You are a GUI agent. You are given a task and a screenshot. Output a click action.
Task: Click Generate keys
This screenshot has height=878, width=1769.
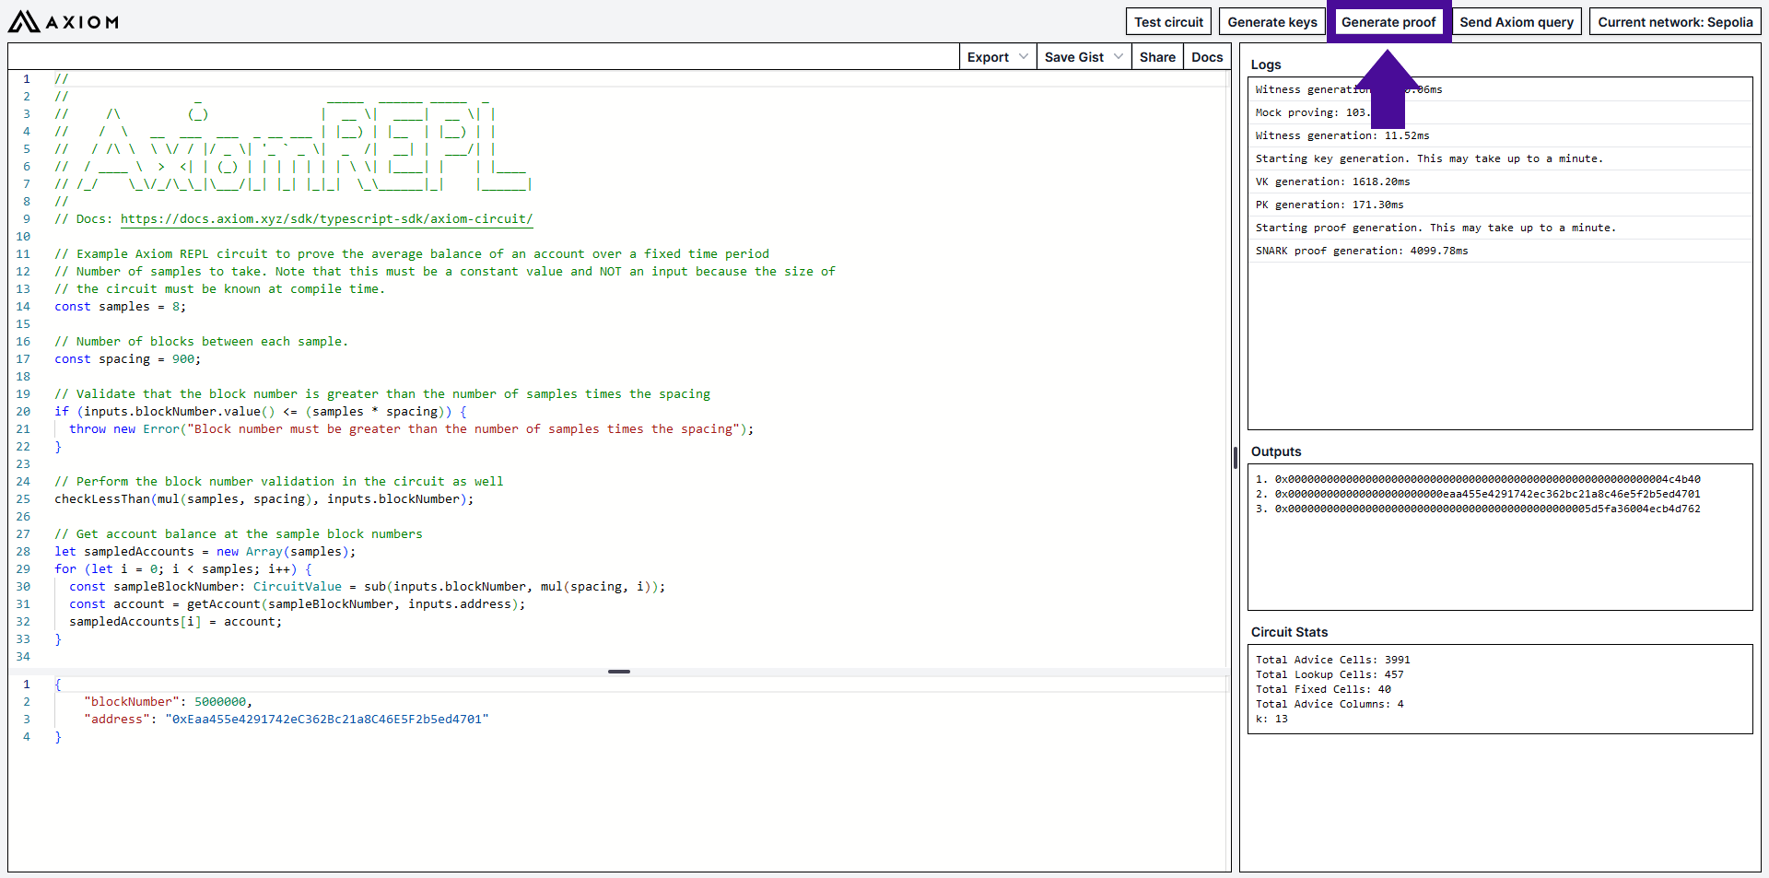pos(1271,22)
